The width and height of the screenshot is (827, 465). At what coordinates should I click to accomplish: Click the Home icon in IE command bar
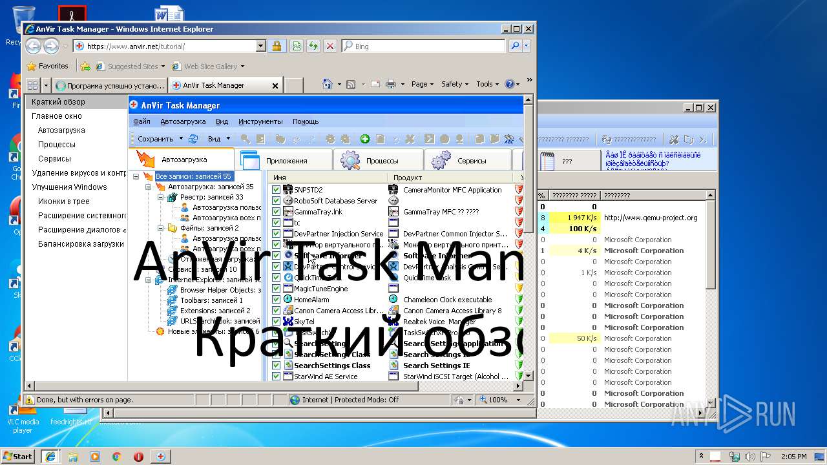pyautogui.click(x=328, y=84)
